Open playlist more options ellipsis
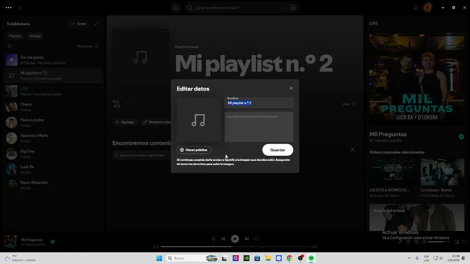470x264 pixels. tap(130, 104)
